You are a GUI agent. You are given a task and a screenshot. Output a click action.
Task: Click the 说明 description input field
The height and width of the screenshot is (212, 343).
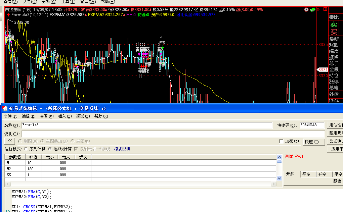click(x=173, y=134)
